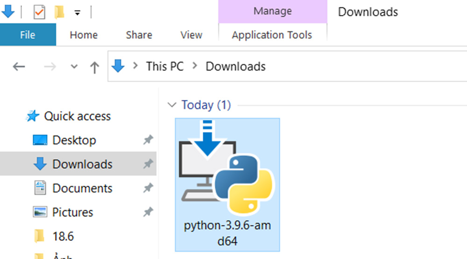Select Quick access in navigation pane
The image size is (467, 259).
pos(78,116)
